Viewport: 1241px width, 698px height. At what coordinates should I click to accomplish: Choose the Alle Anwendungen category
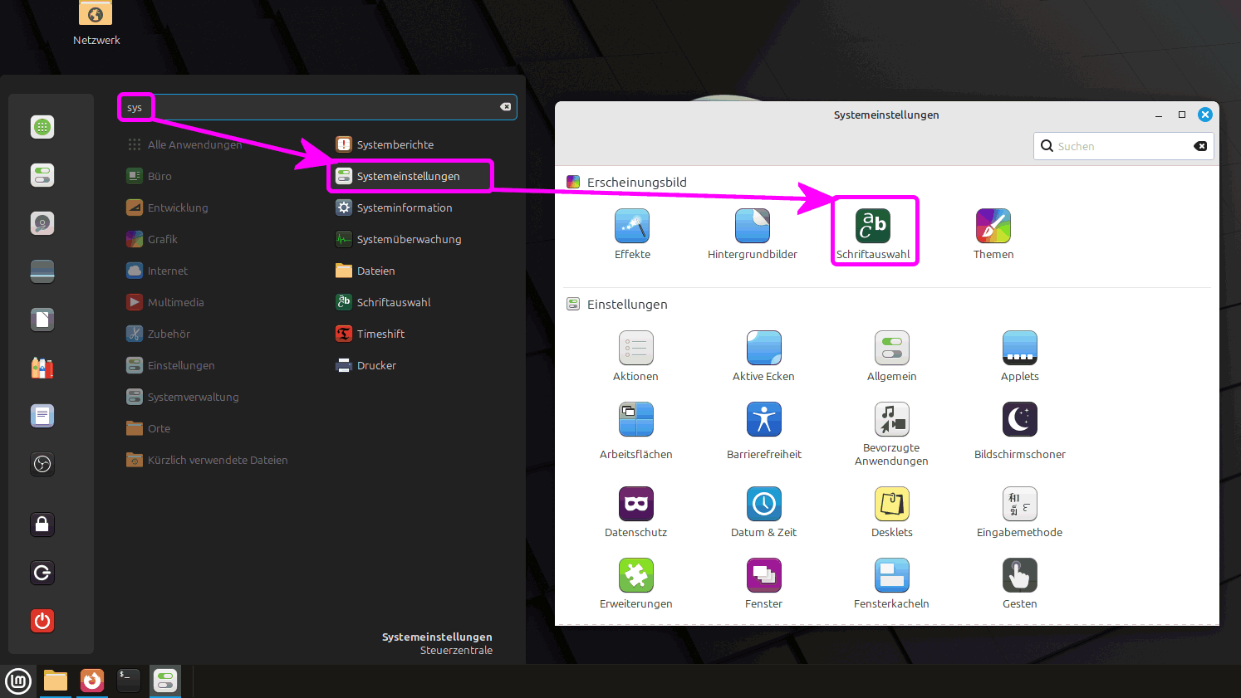(x=194, y=144)
